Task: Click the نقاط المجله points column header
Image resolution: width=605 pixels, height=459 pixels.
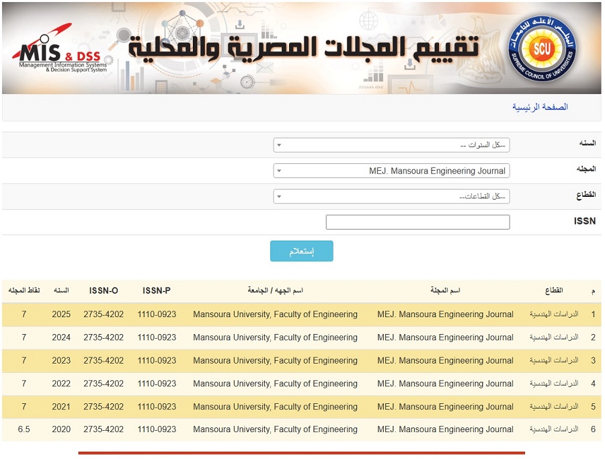Action: [x=24, y=291]
